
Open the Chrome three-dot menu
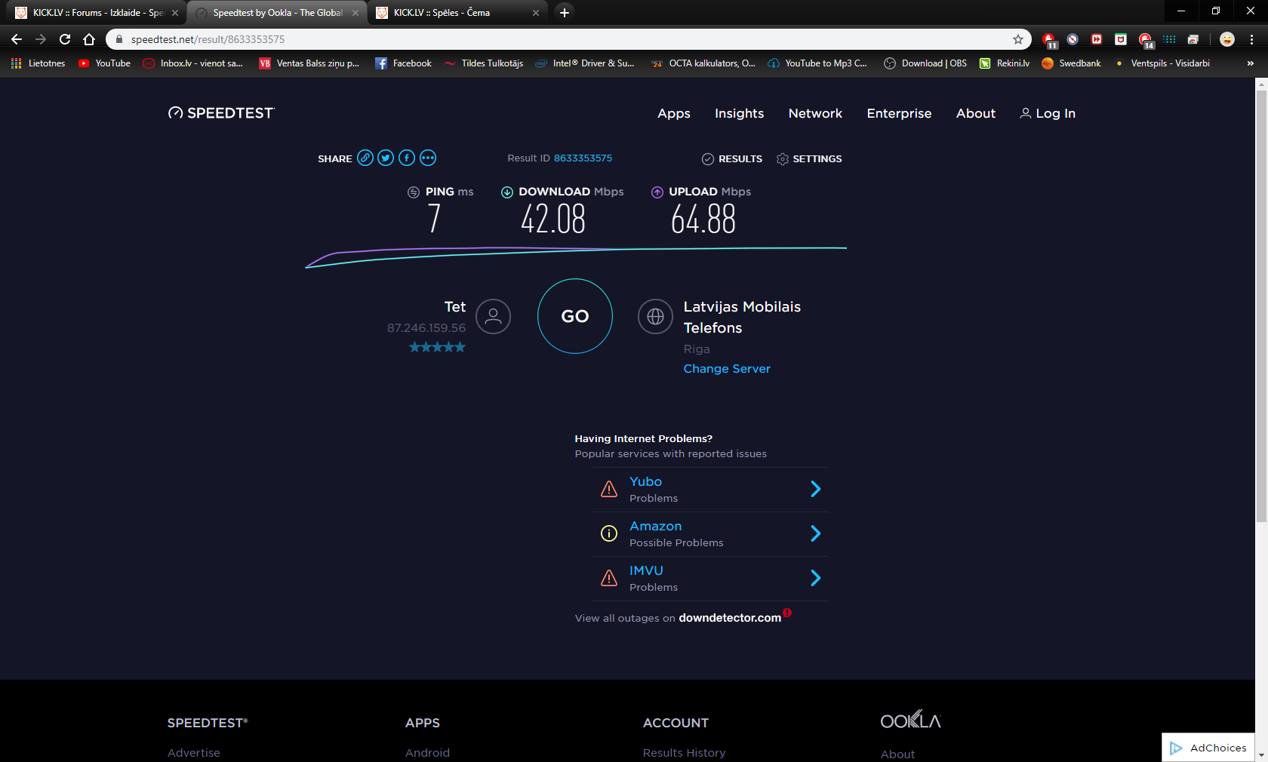click(1251, 39)
